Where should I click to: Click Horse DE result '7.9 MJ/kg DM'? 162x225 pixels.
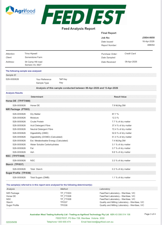coord(119,105)
